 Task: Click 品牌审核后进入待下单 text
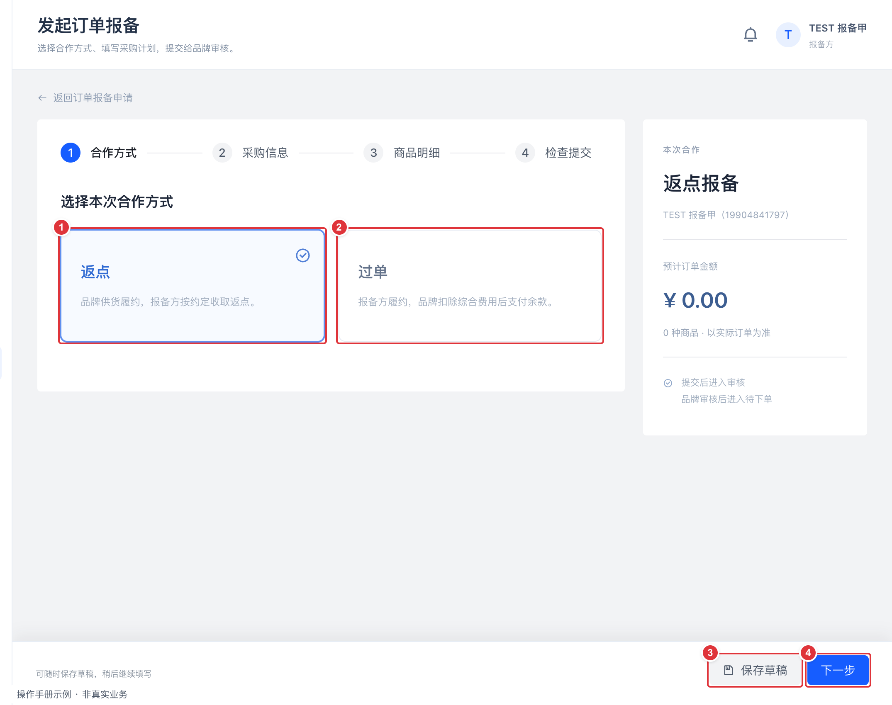click(x=726, y=399)
